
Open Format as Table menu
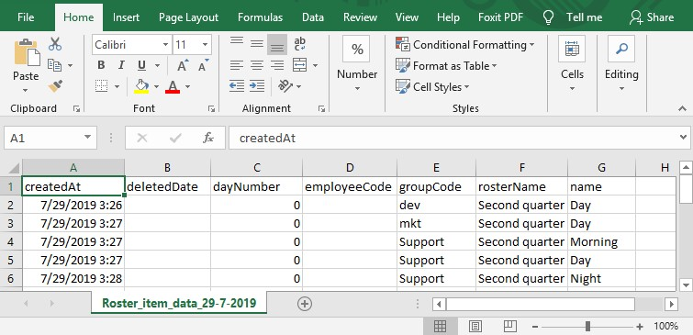[446, 66]
